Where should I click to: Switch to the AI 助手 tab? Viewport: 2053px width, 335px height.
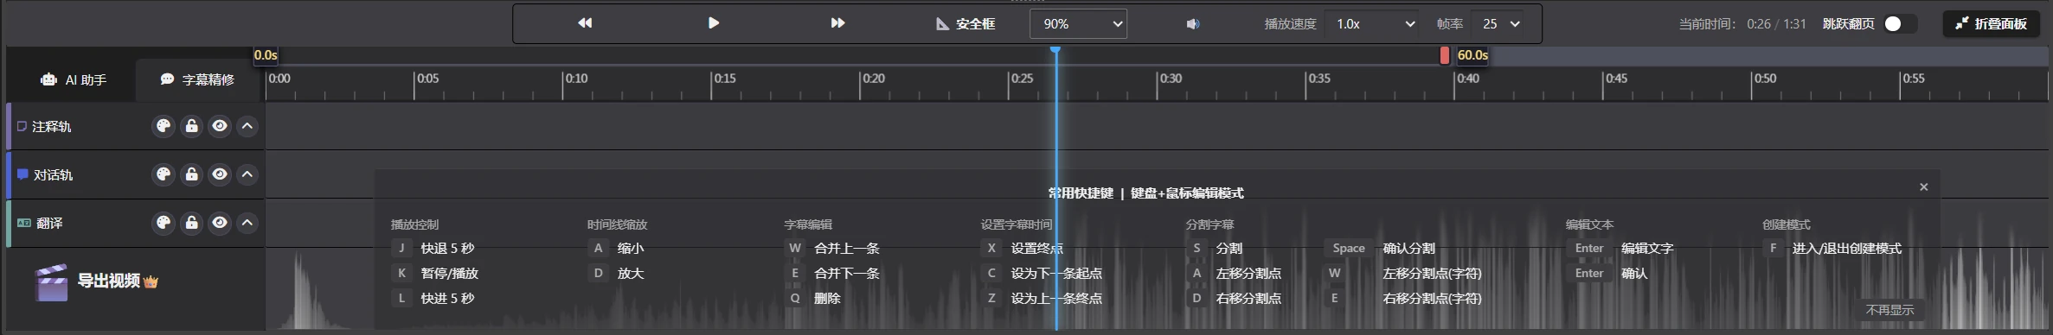(x=73, y=80)
